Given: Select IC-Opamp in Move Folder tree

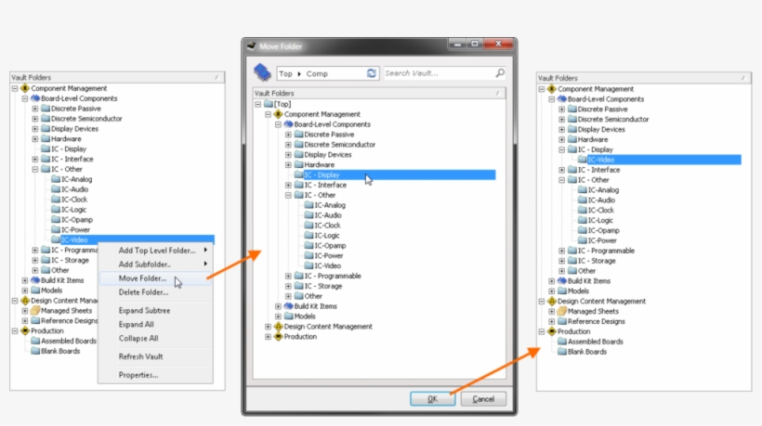Looking at the screenshot, I should point(330,246).
